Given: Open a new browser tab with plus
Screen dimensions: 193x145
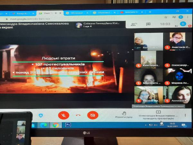Looking at the screenshot, I should [150, 12].
